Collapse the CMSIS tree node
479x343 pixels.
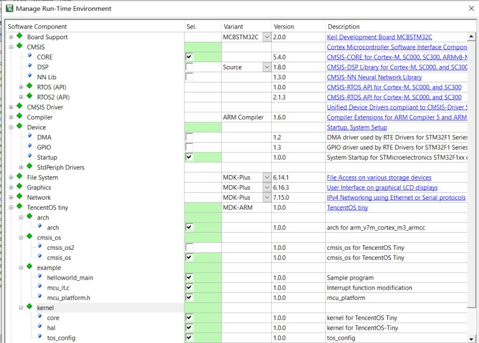pos(11,47)
